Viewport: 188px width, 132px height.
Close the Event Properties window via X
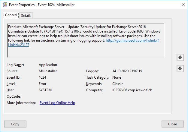pyautogui.click(x=183, y=5)
